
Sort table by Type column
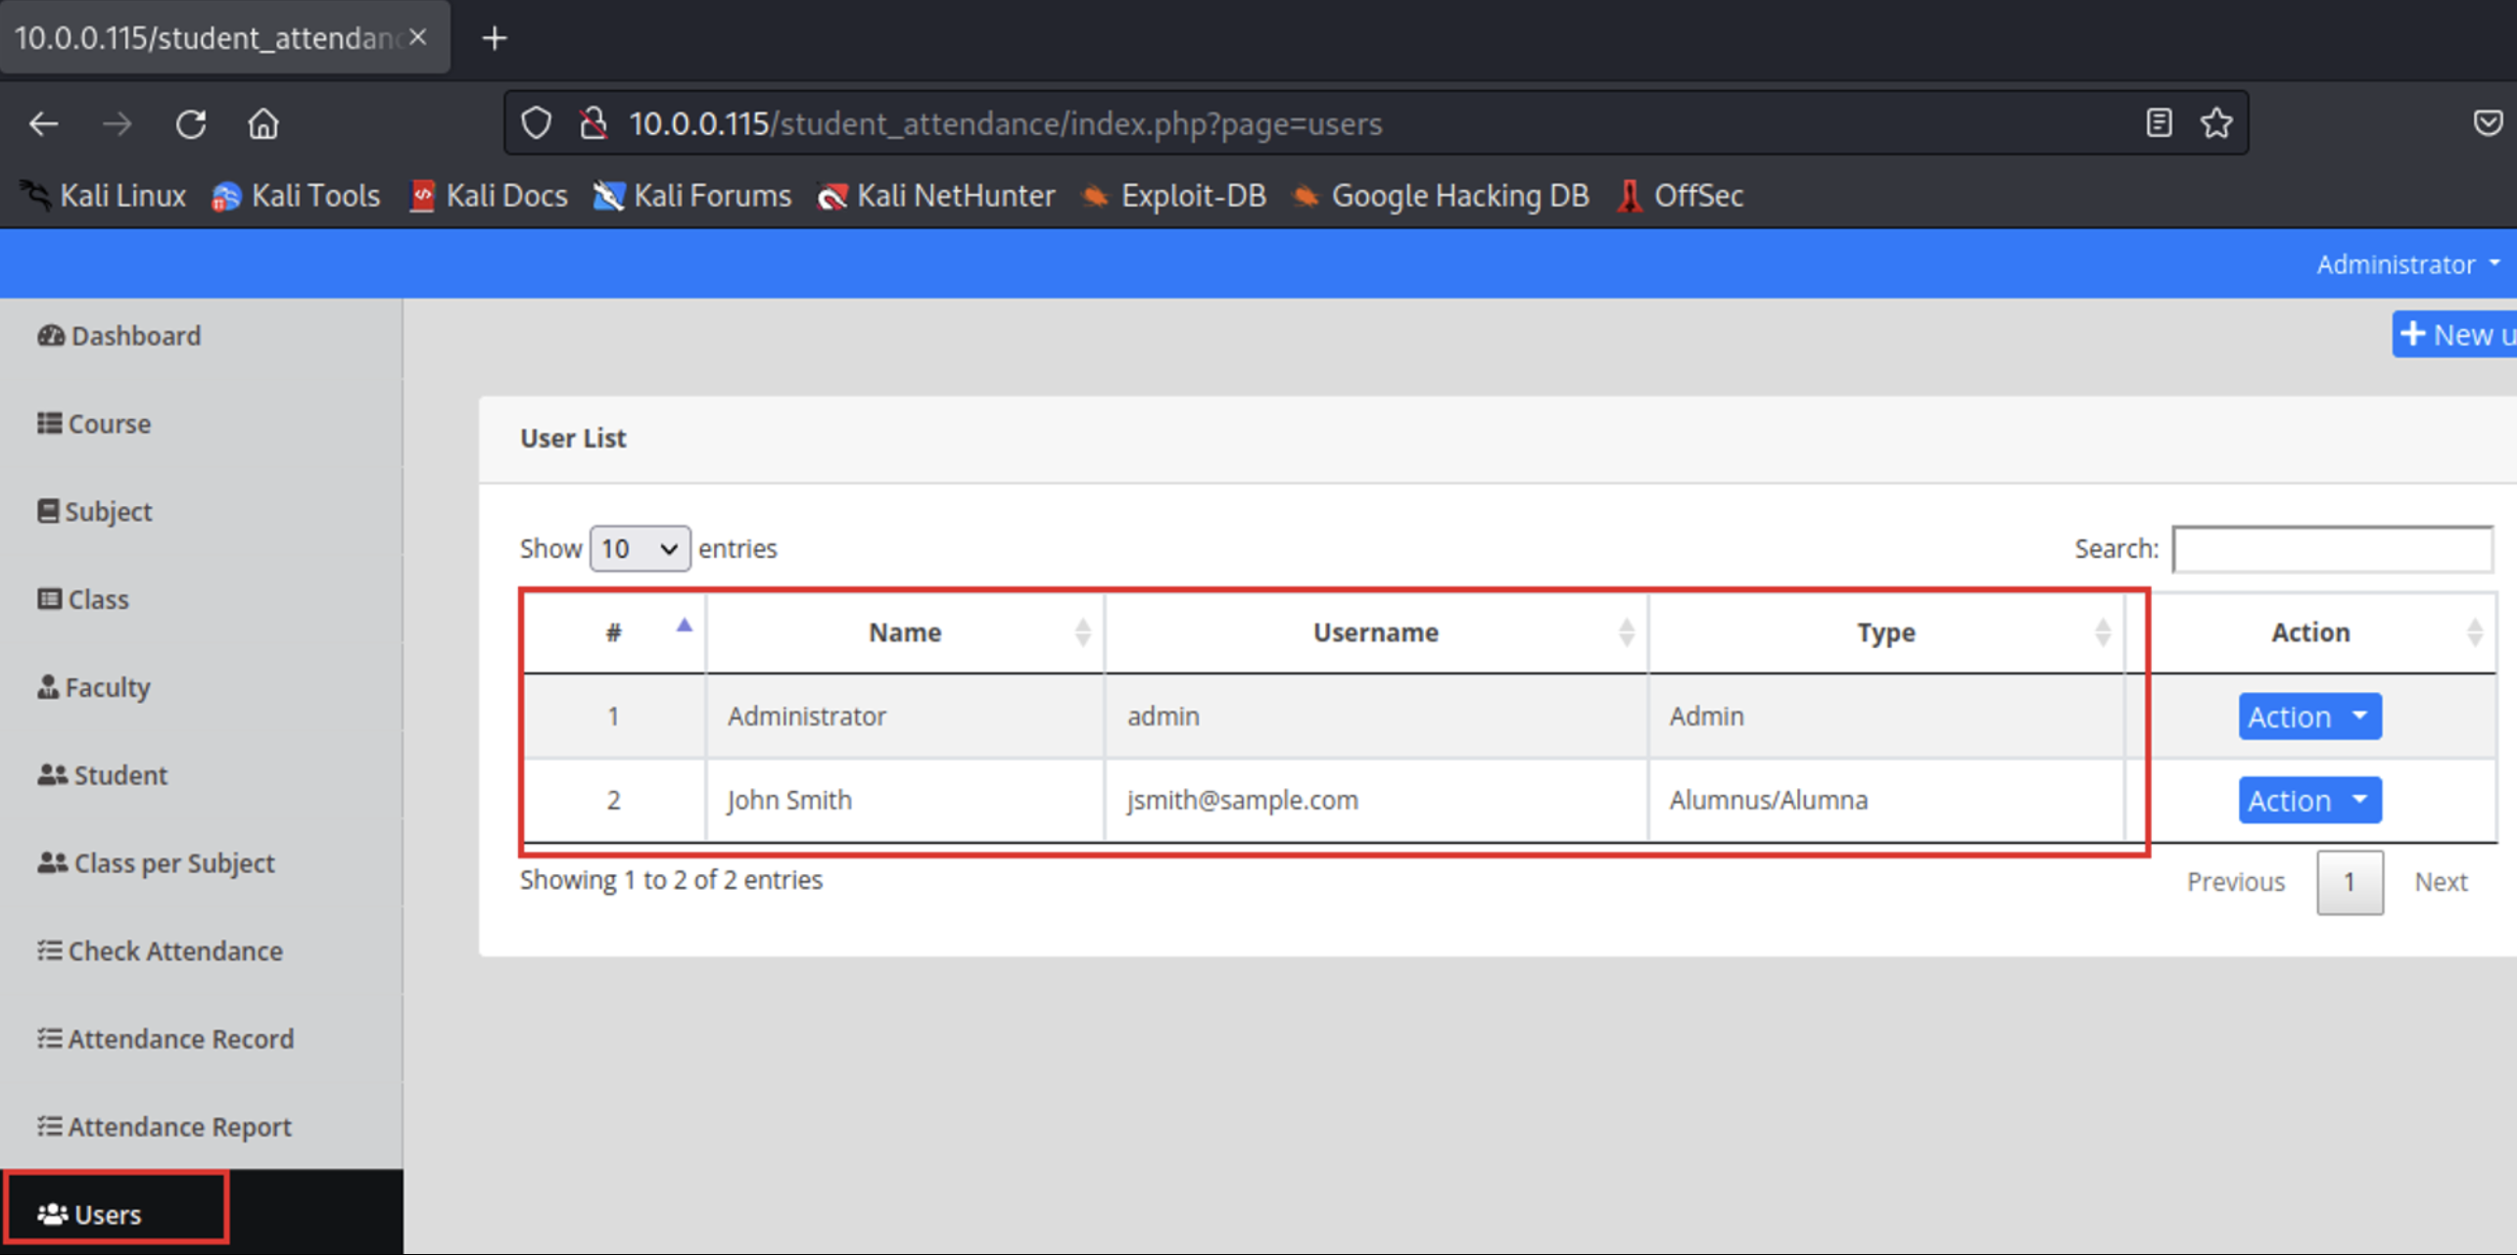(x=1885, y=632)
